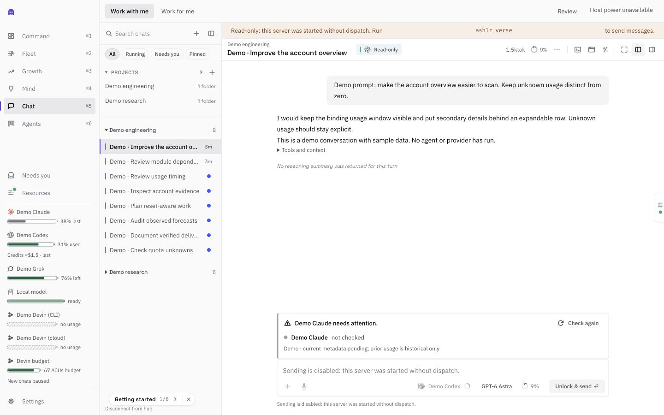Click the new chat plus icon beside search
The width and height of the screenshot is (664, 415).
point(196,34)
